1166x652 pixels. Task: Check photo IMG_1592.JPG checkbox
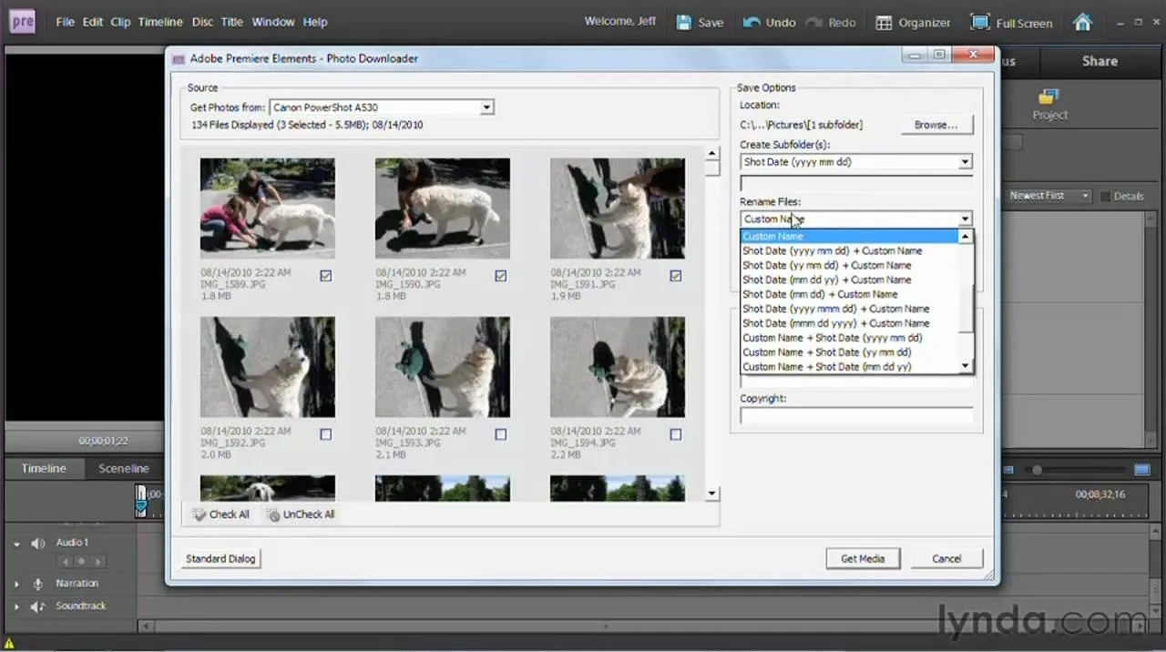(326, 434)
